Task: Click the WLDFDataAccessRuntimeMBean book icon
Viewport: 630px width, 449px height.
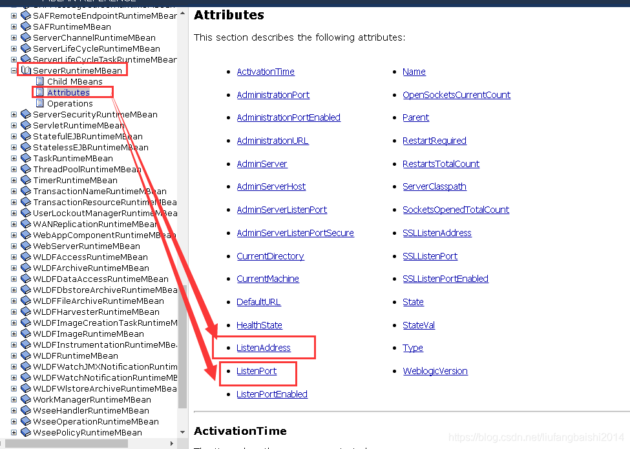Action: [x=26, y=279]
